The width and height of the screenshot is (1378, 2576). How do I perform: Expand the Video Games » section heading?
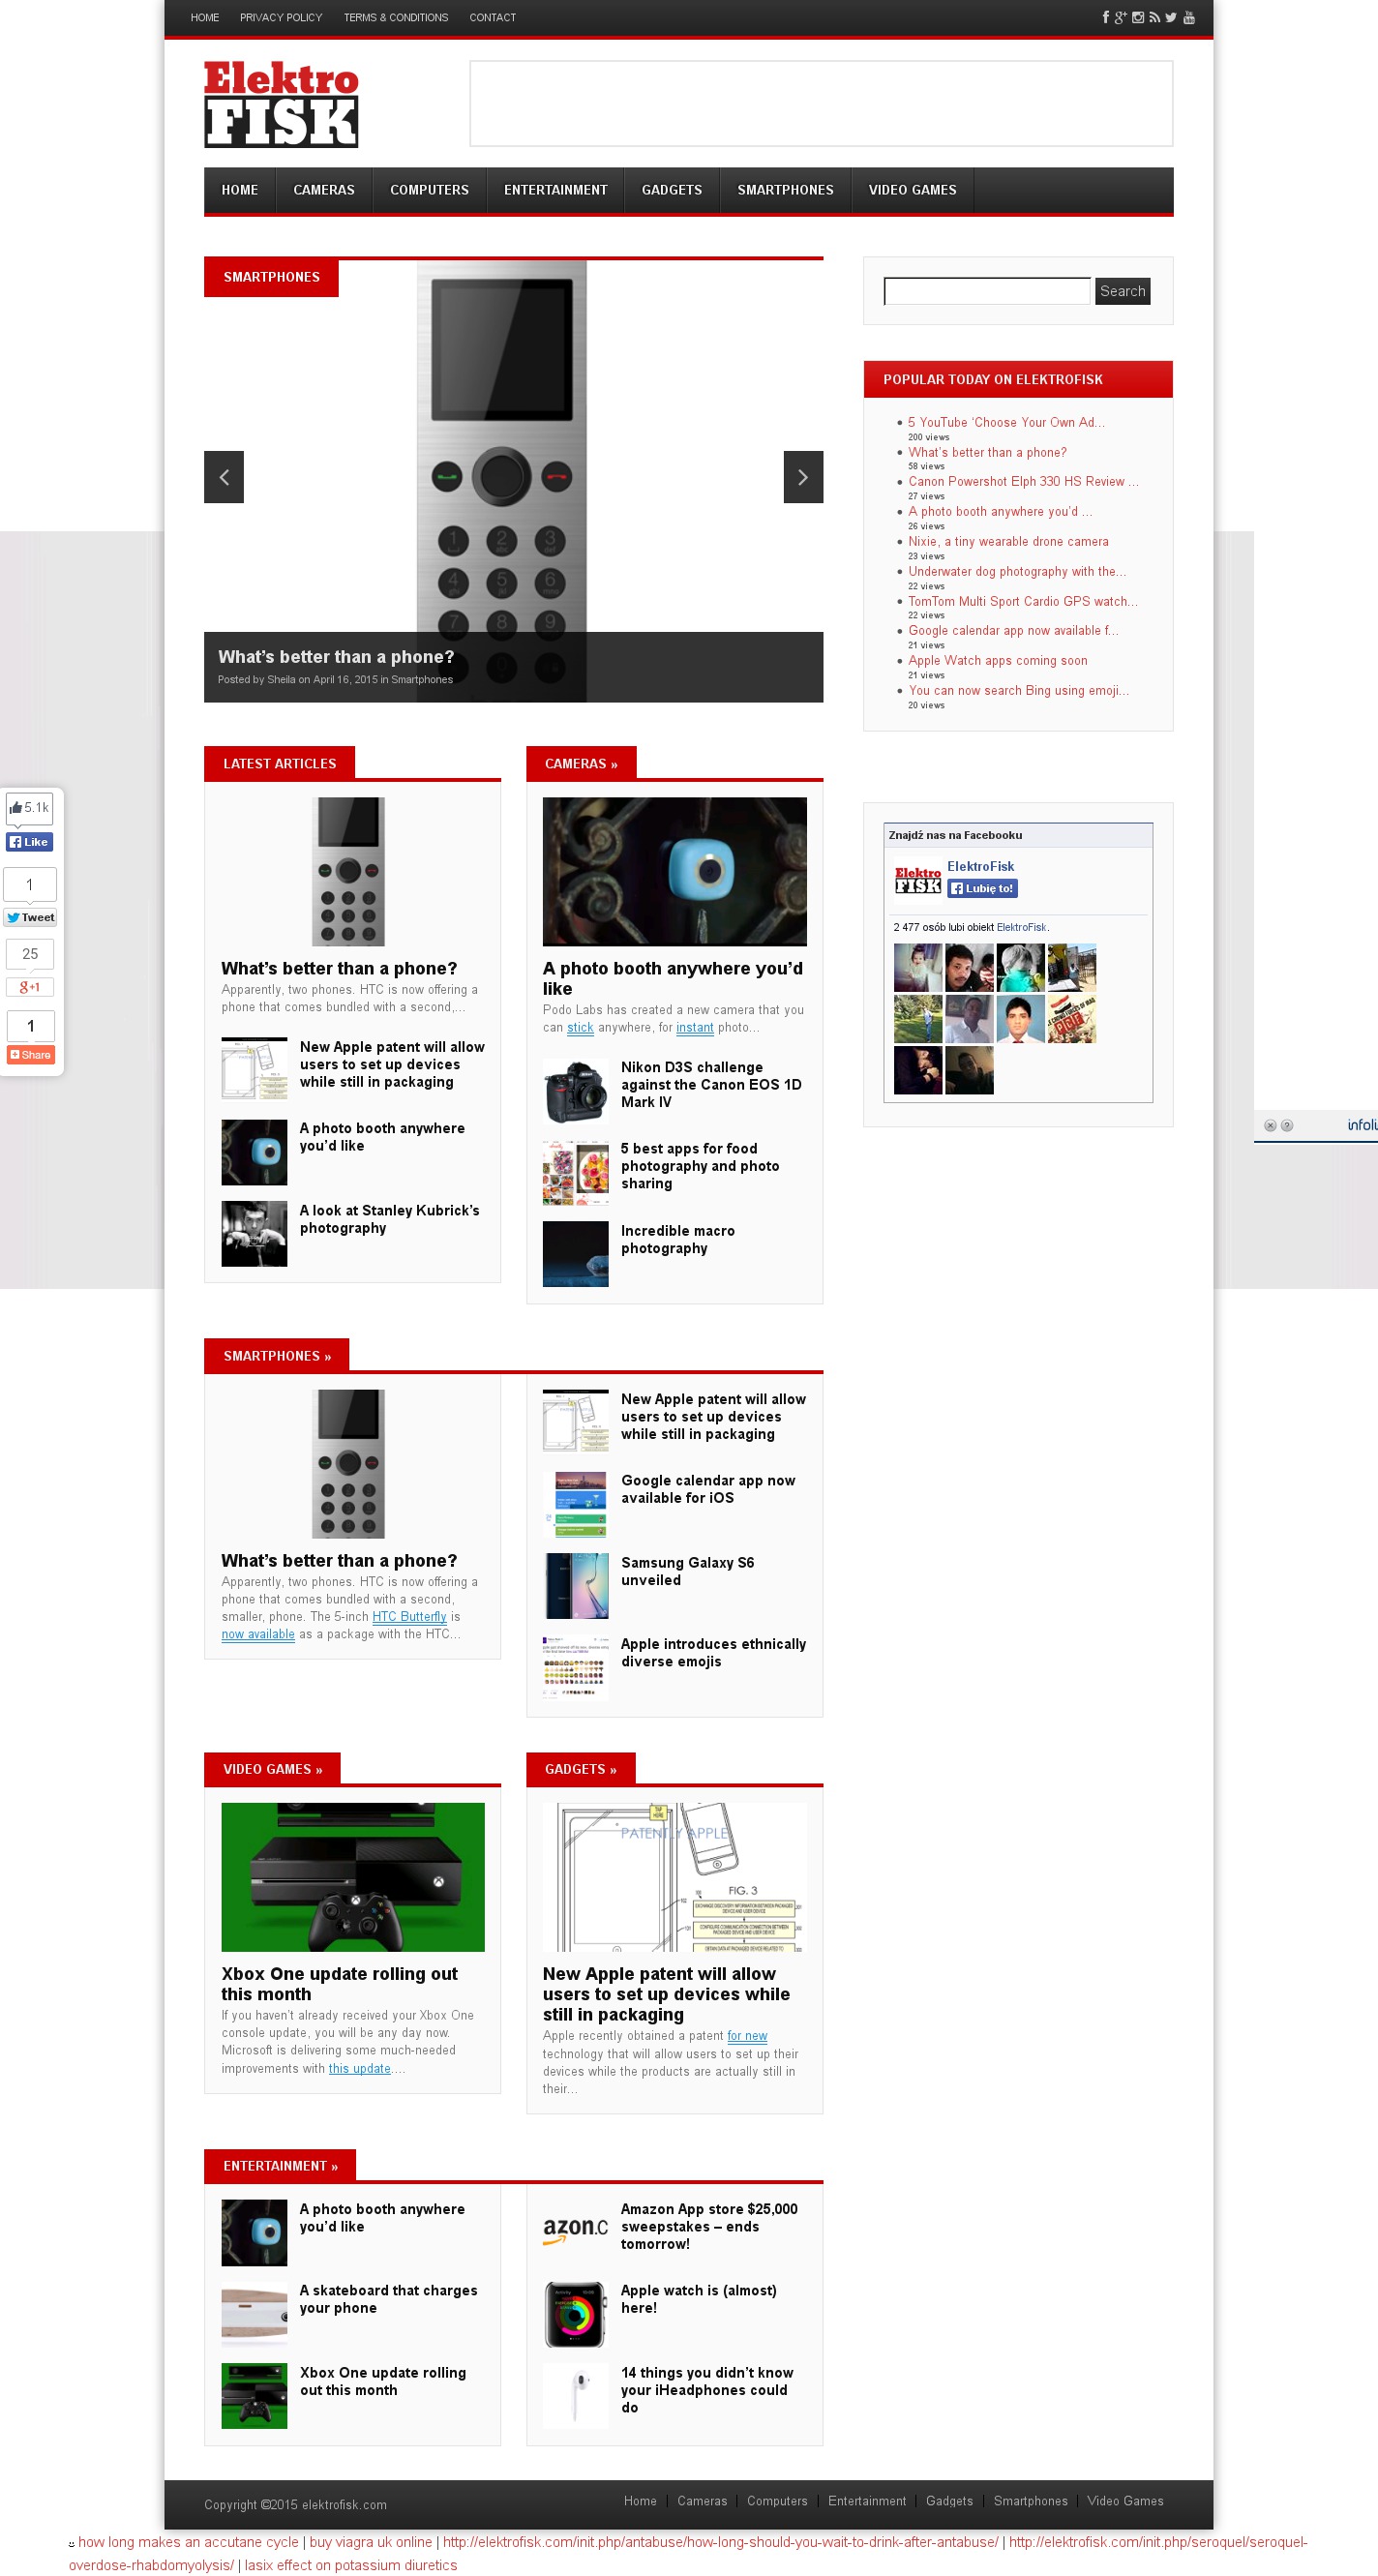(272, 1769)
